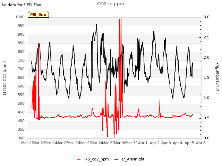
Task: Click the 2.5 tick on right axis
Action: (206, 37)
